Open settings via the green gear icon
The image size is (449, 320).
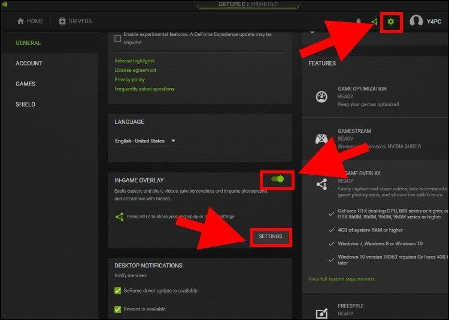tap(390, 22)
